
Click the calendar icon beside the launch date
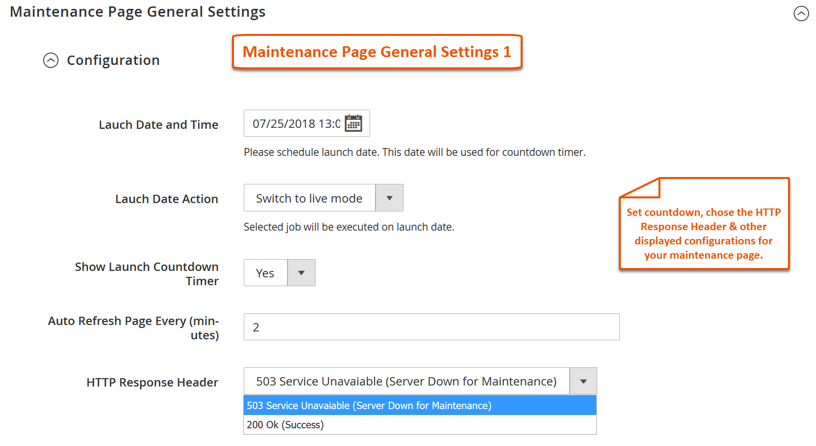pos(353,123)
